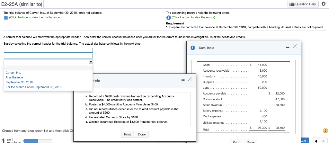This screenshot has width=329, height=143.
Task: Click the Question Help button
Action: pyautogui.click(x=303, y=4)
